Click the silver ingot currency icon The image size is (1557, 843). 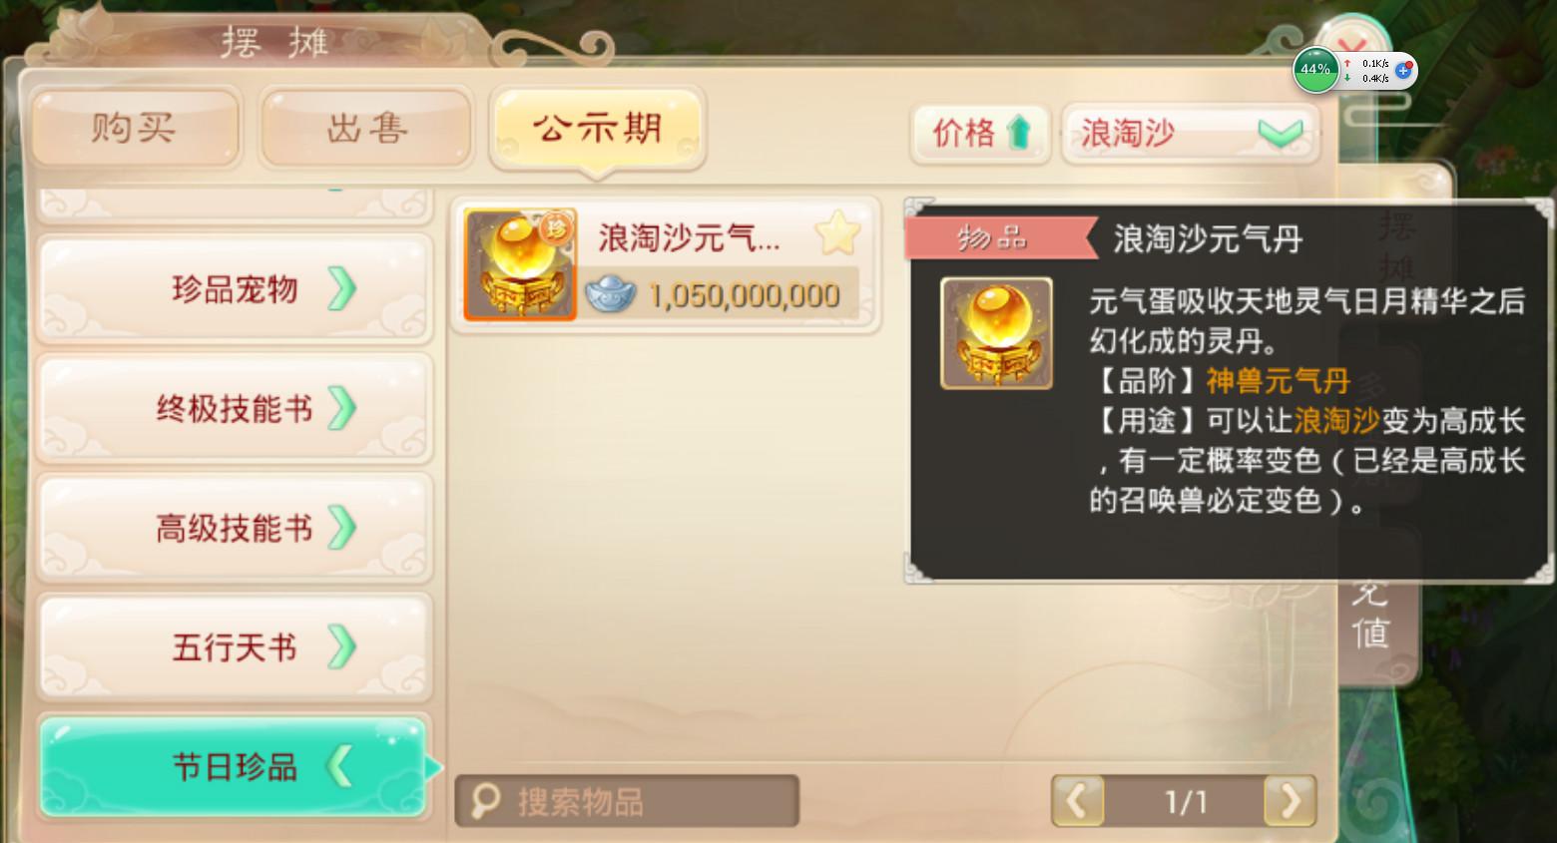tap(610, 294)
